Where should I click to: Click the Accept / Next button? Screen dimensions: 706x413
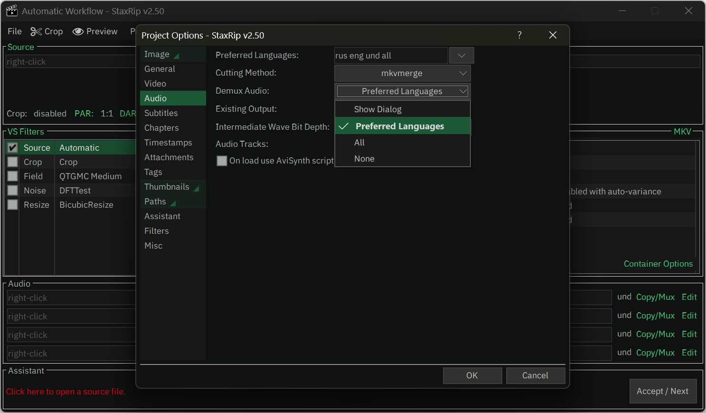[663, 391]
